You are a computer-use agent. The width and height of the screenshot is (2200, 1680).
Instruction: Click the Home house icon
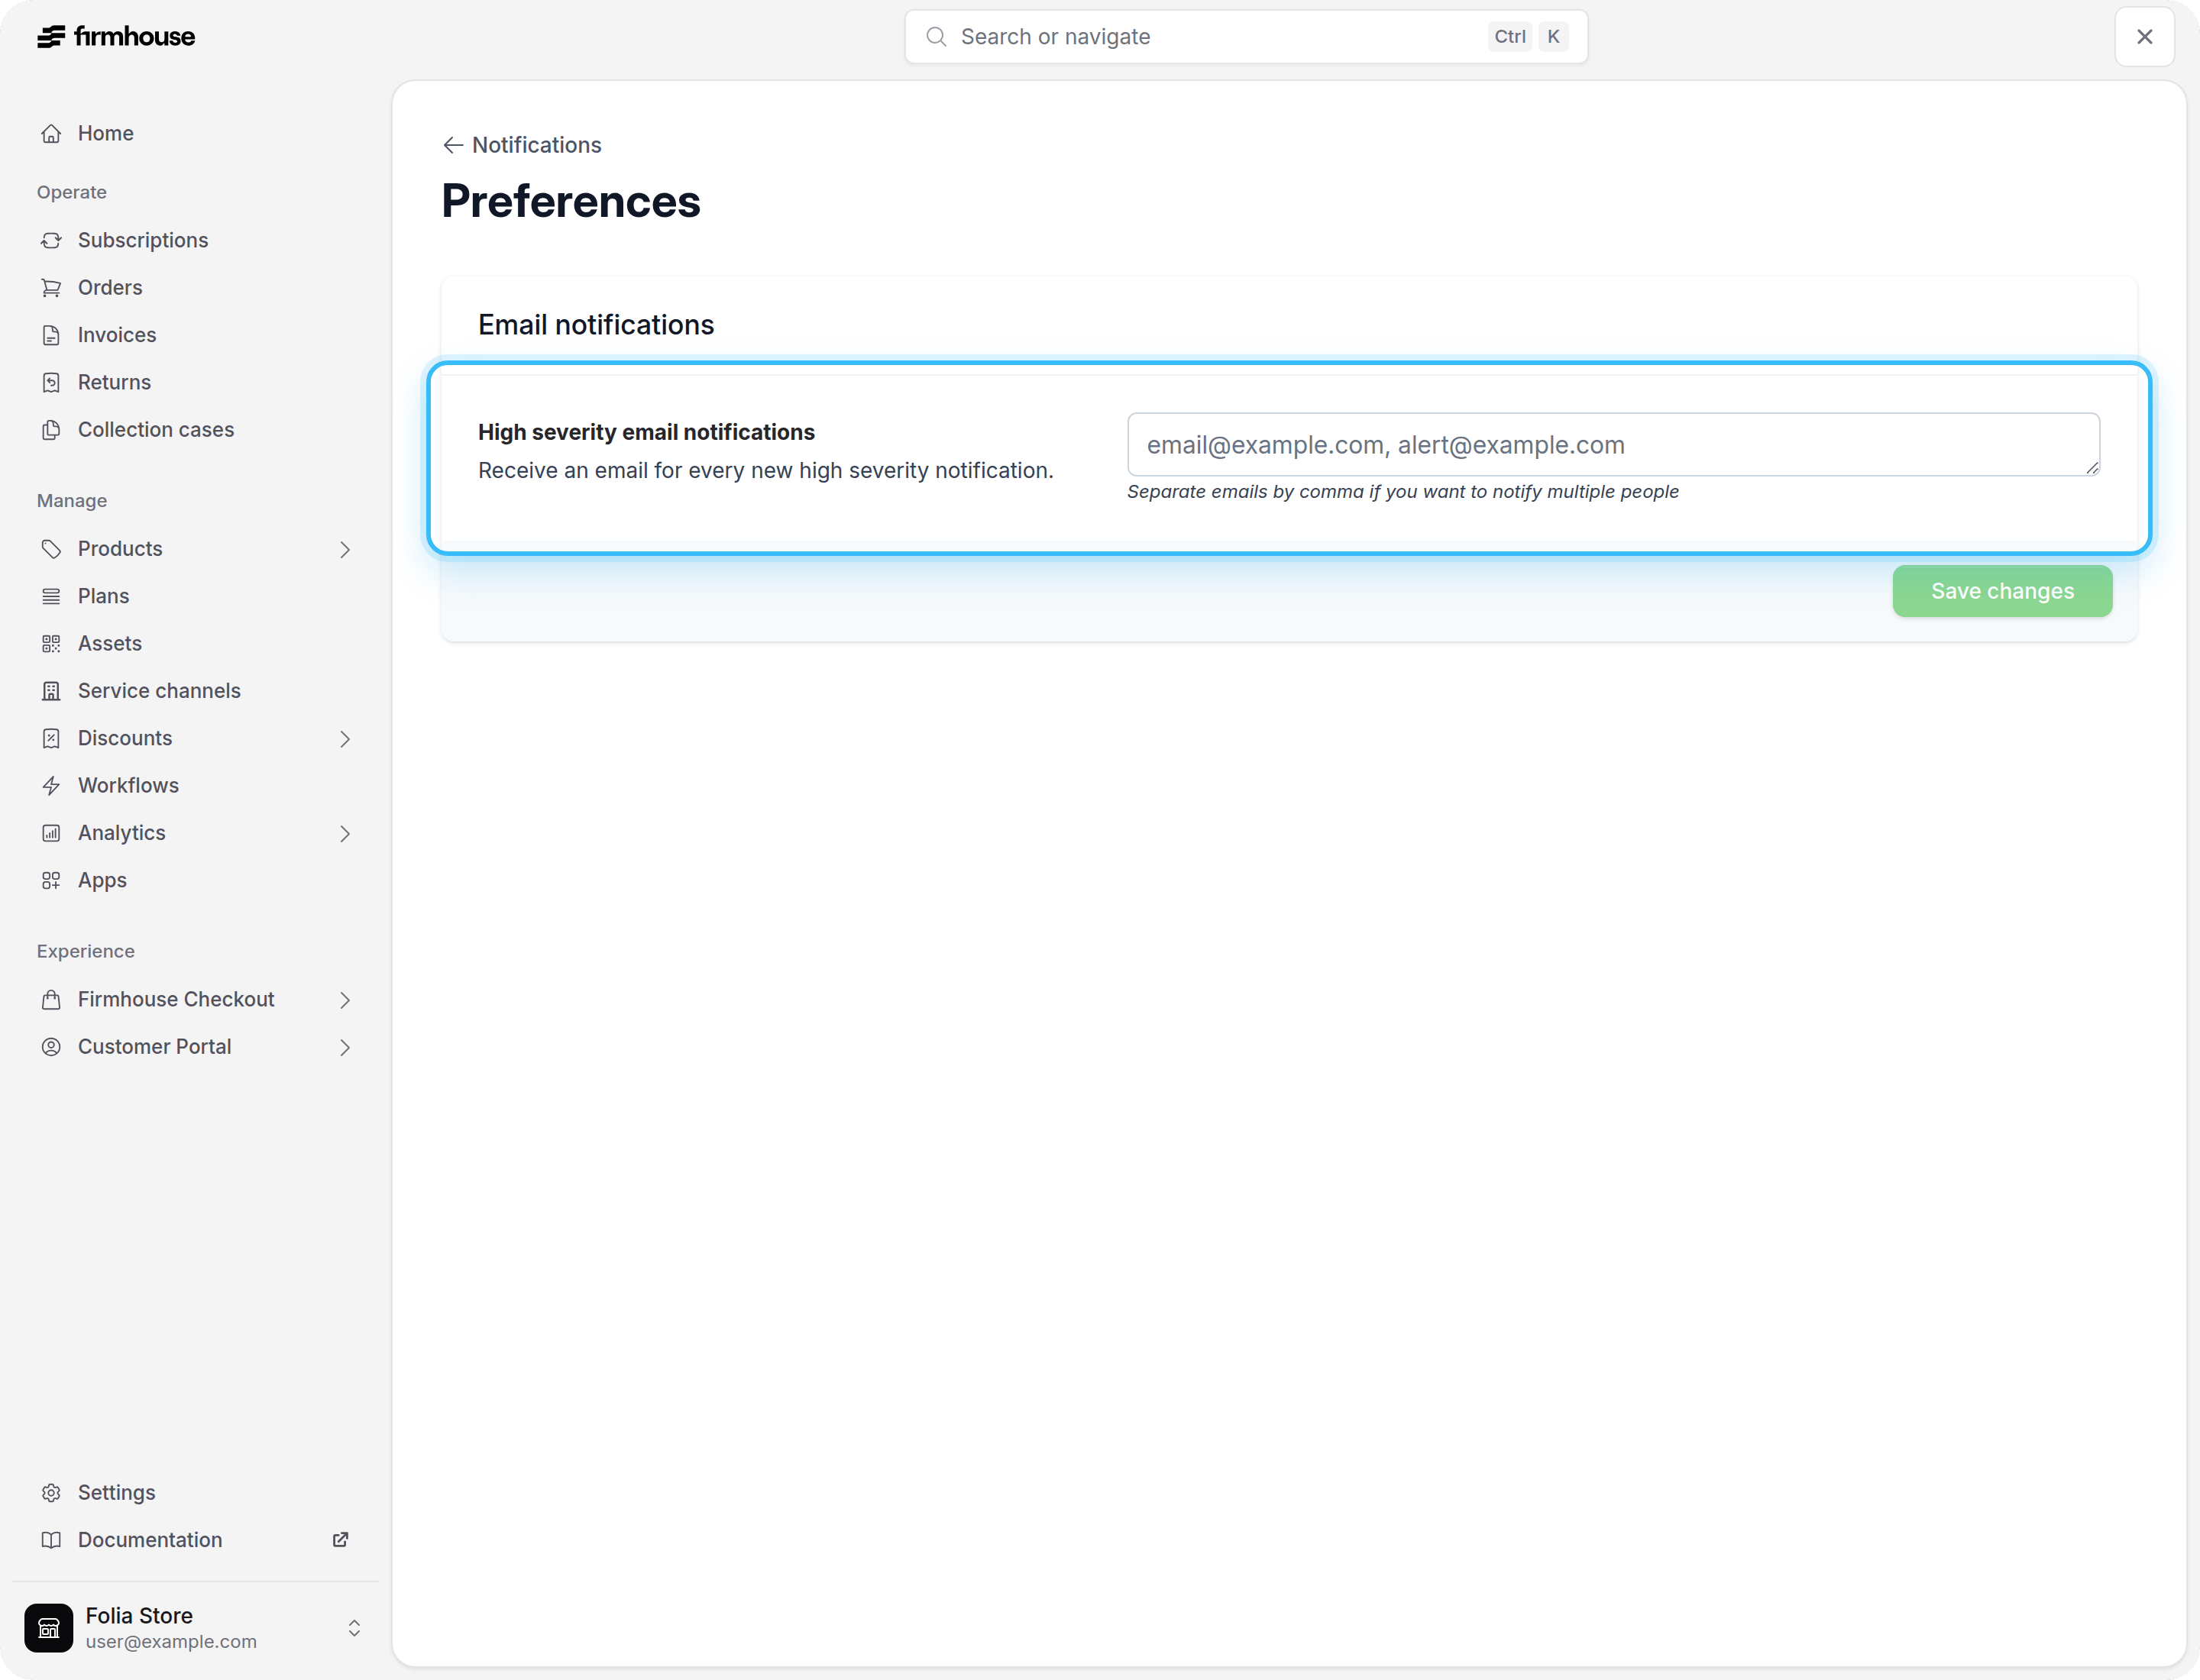[x=51, y=134]
